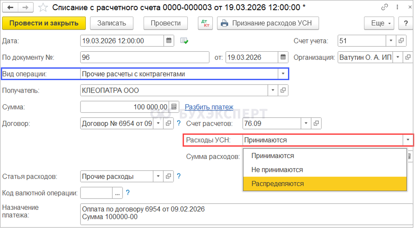Select Не принимаются option
The height and width of the screenshot is (228, 415).
tap(325, 170)
